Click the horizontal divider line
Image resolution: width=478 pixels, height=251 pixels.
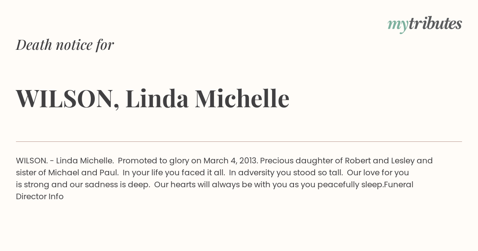tap(239, 141)
